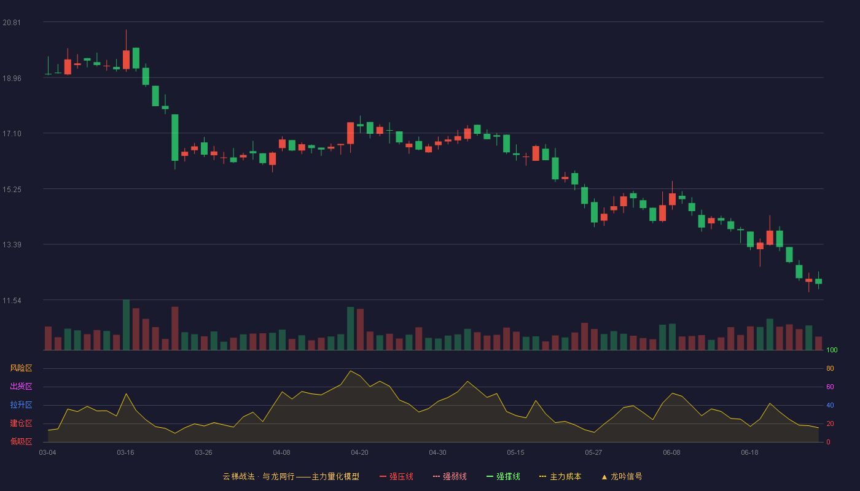Click the 03-04 date label
This screenshot has height=491, width=860.
coord(47,452)
